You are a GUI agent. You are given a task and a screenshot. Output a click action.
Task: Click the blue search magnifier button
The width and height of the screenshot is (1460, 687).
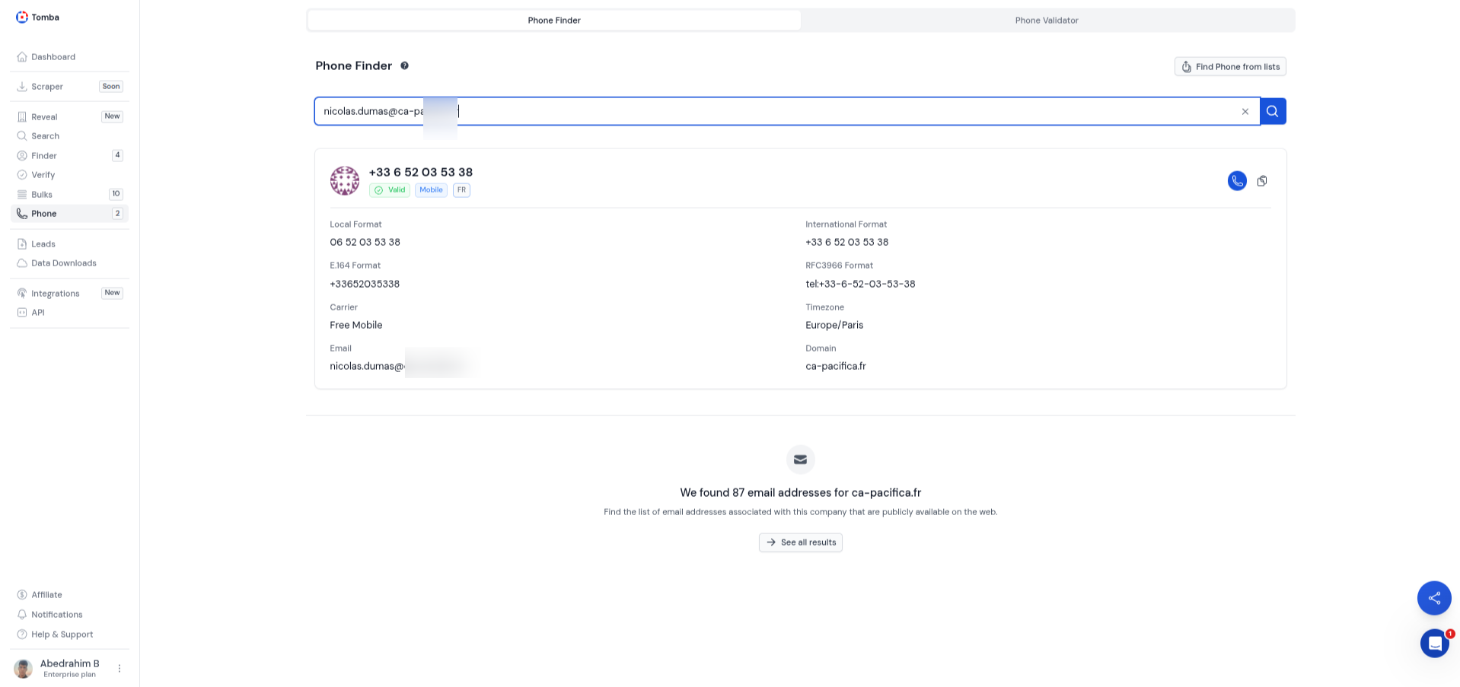(x=1273, y=111)
